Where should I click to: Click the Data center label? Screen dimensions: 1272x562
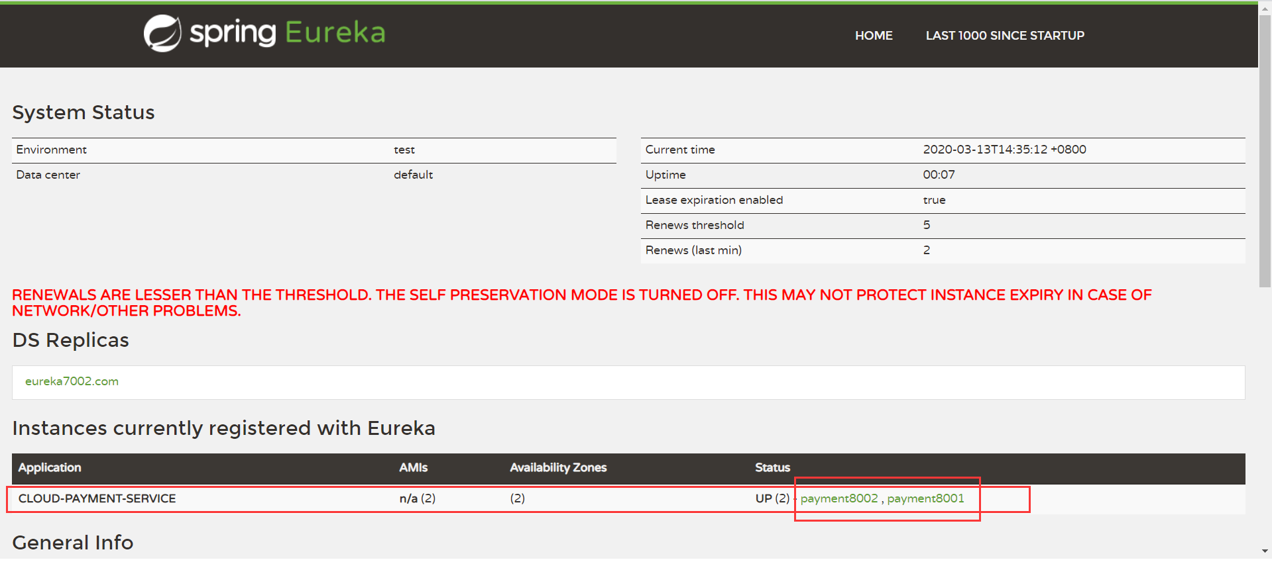pos(48,175)
